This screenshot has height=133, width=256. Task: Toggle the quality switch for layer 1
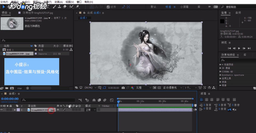pyautogui.click(x=64, y=110)
